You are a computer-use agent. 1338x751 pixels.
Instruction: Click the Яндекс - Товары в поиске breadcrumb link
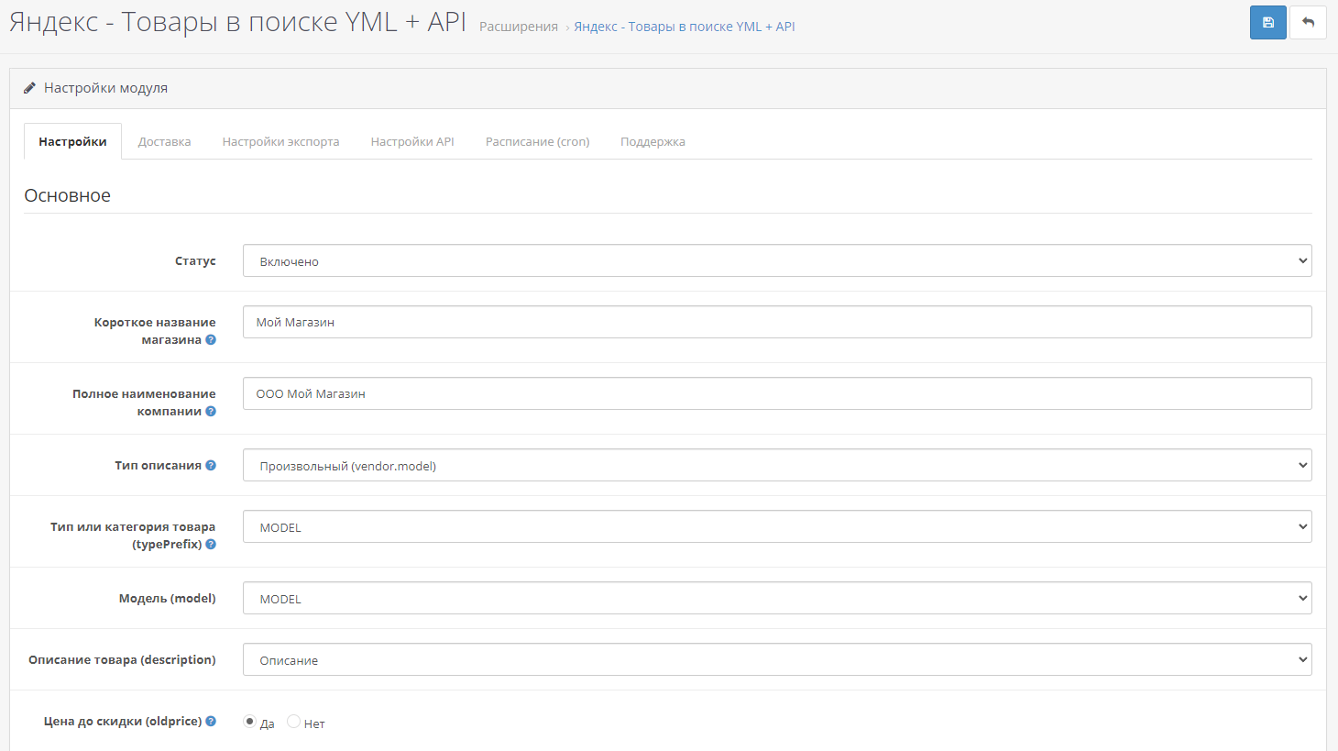[x=685, y=27]
